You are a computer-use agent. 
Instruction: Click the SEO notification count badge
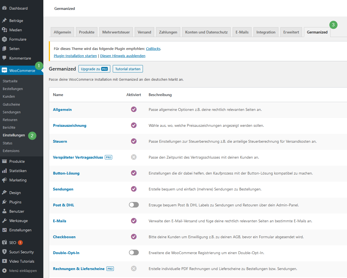click(20, 243)
